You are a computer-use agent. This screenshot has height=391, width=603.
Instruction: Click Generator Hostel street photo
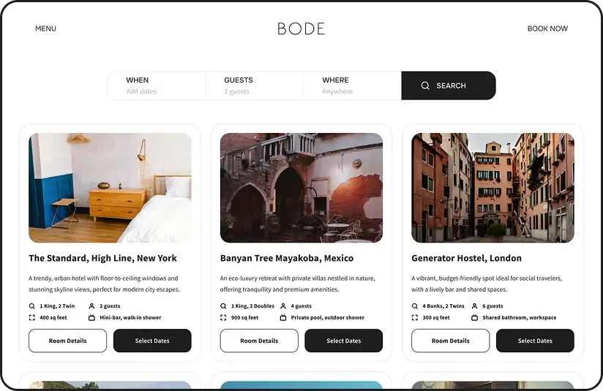[x=493, y=188]
